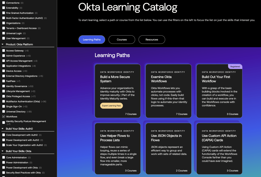This screenshot has height=177, width=261.
Task: Uncheck the Workflows filter checkbox
Action: (x=3, y=116)
